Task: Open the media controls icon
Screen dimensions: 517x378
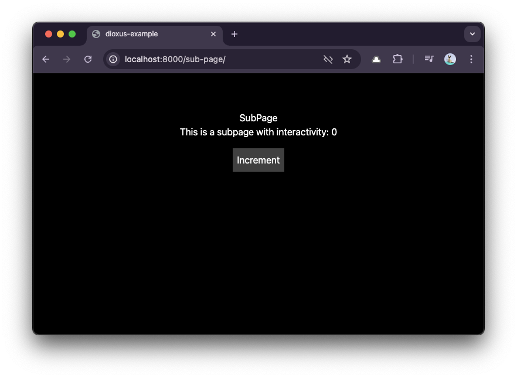Action: 429,59
